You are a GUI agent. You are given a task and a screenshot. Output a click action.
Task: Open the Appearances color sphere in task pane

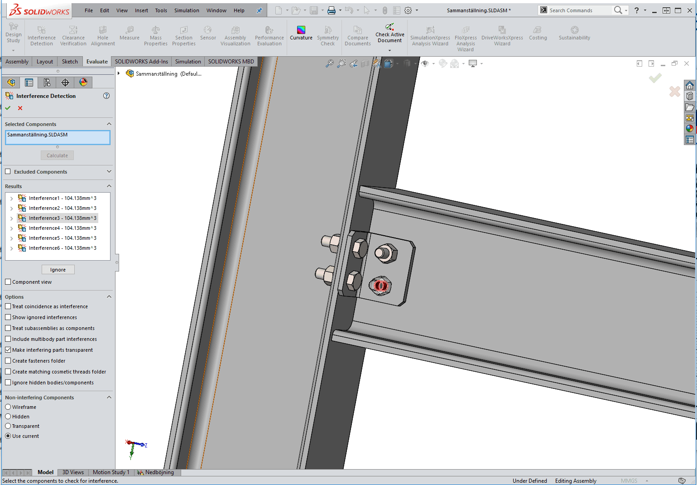[689, 128]
